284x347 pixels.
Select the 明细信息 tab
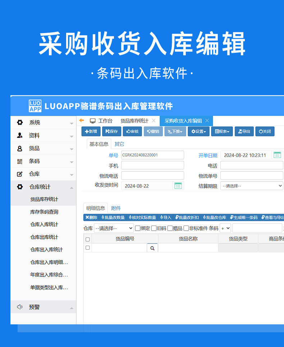tap(96, 208)
